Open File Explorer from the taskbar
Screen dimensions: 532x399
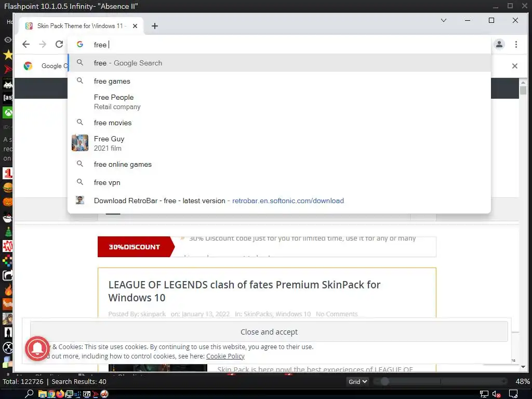(42, 394)
